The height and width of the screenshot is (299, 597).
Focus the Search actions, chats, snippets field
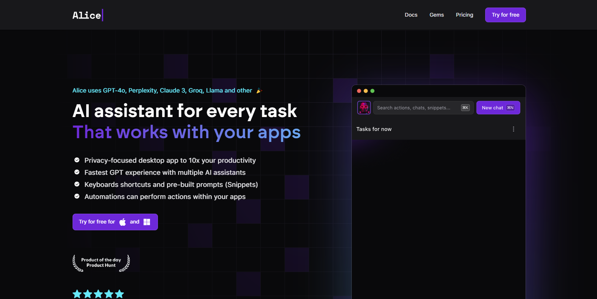(423, 108)
